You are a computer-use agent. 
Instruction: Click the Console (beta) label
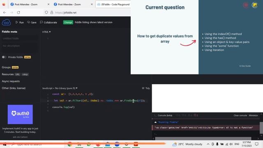click(x=165, y=116)
